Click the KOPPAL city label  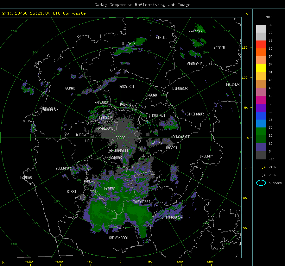156,142
